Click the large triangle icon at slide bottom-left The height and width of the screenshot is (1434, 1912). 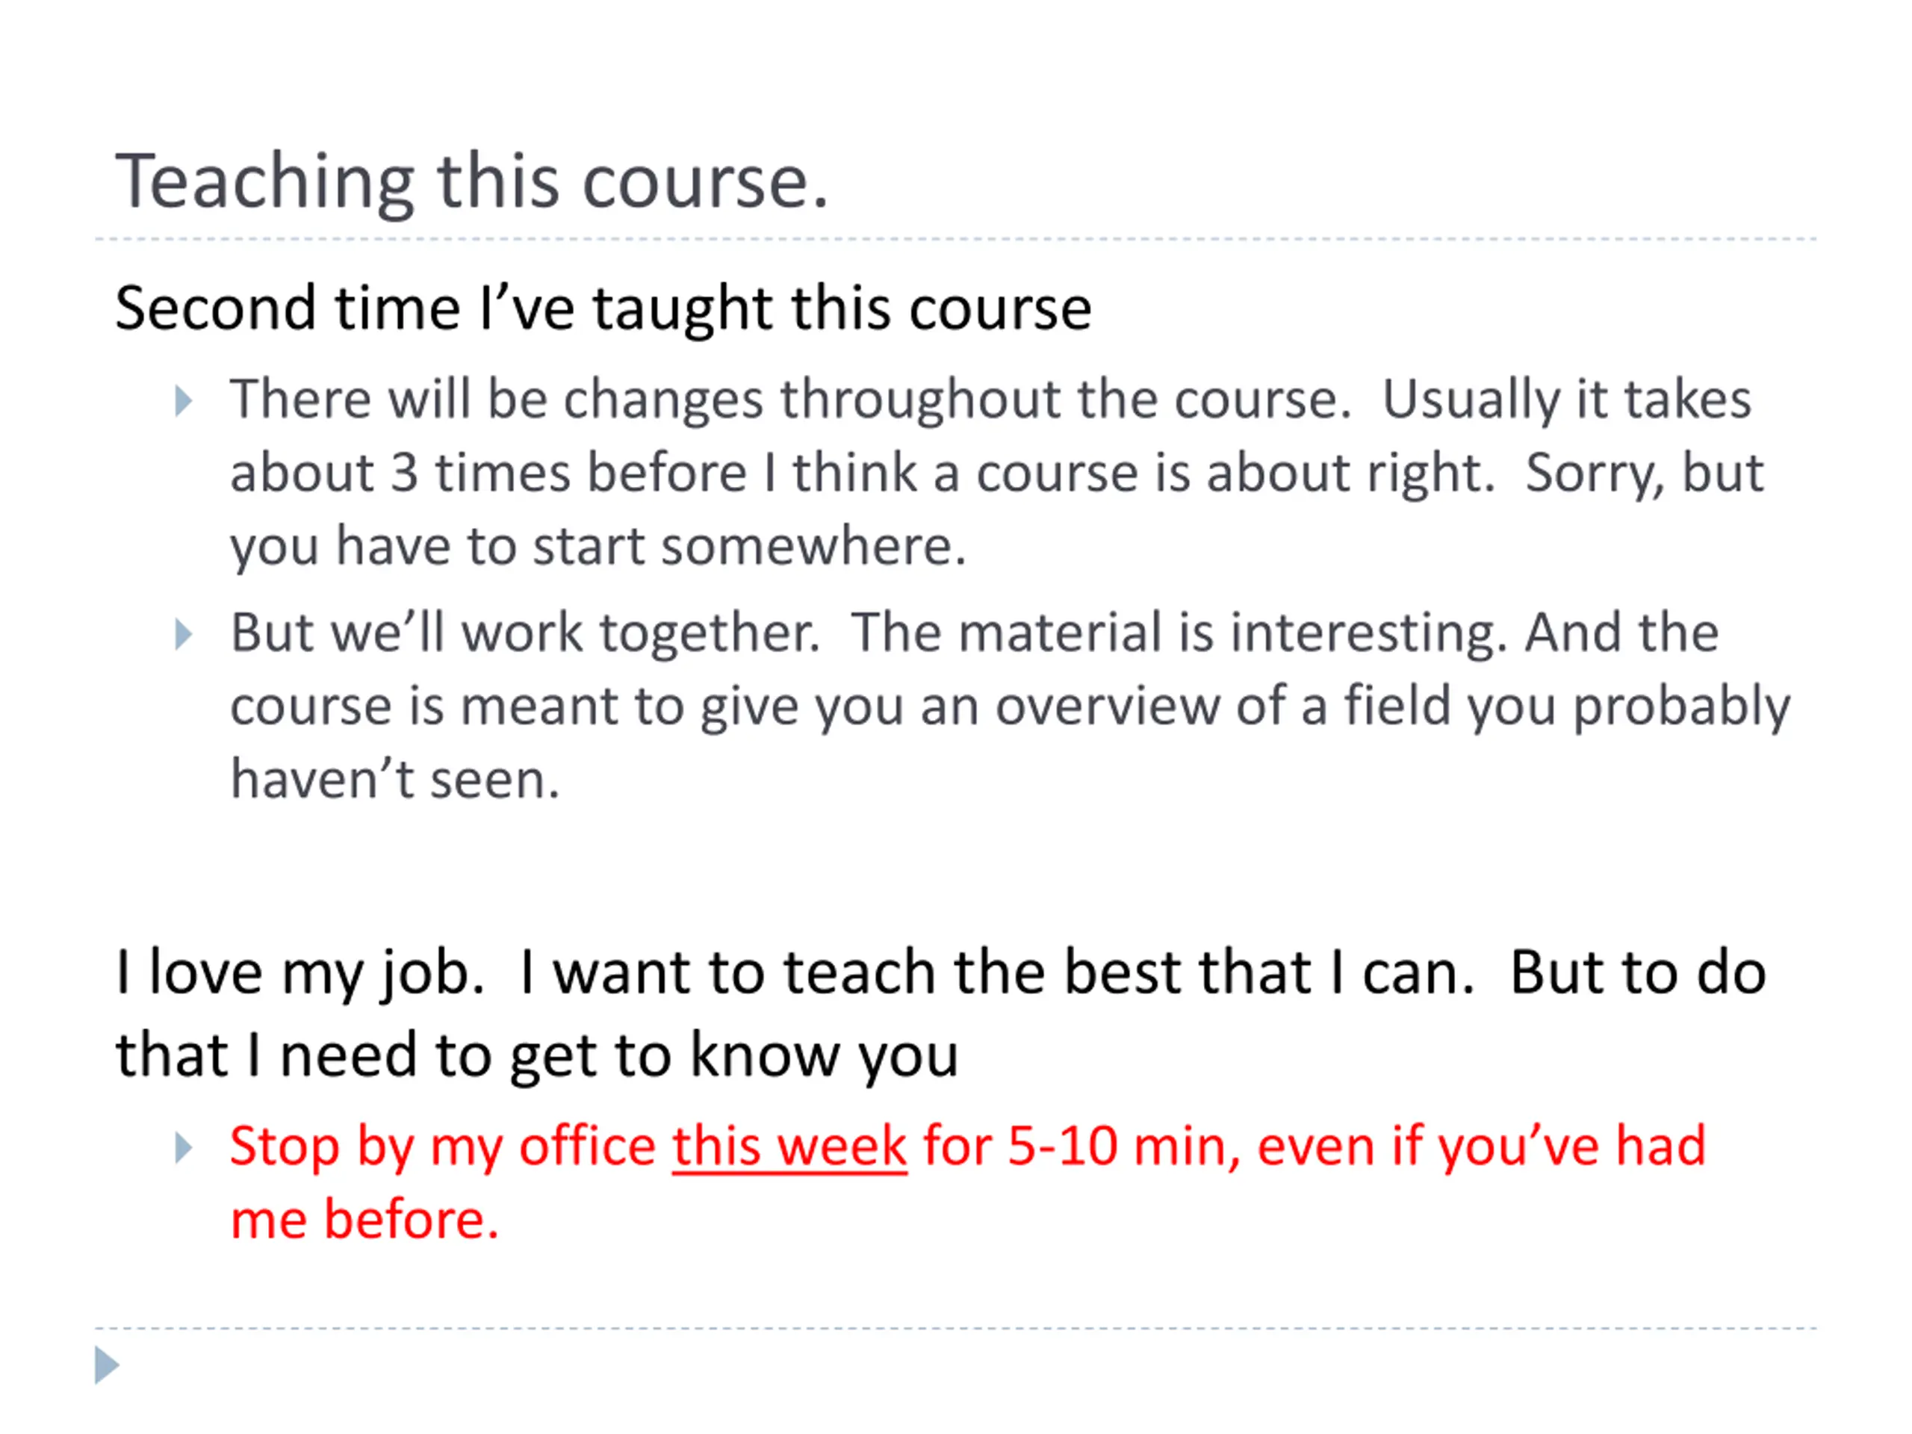pyautogui.click(x=106, y=1365)
